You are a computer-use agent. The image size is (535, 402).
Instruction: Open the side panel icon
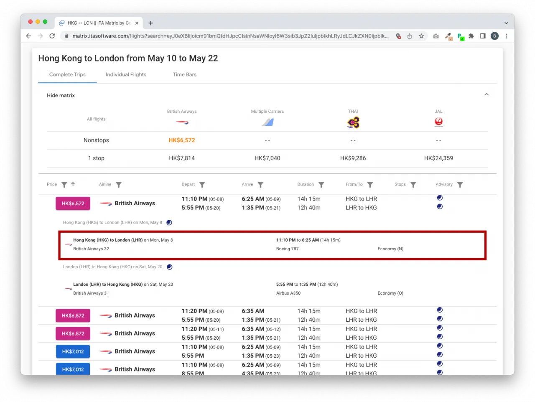click(x=483, y=36)
